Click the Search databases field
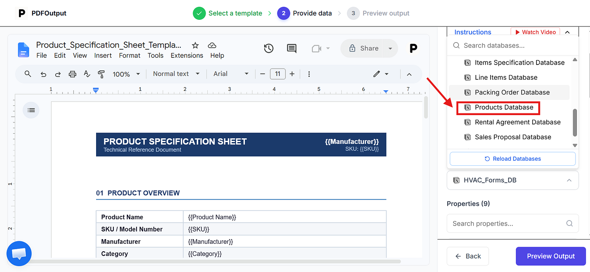The image size is (590, 272). (512, 46)
